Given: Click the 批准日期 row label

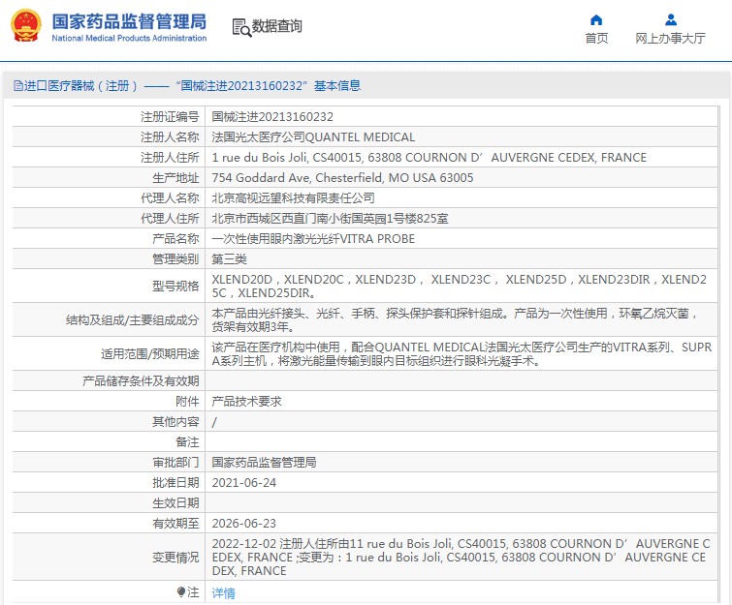Looking at the screenshot, I should (175, 483).
